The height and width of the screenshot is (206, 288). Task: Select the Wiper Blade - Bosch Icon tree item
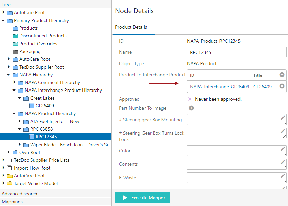70,145
